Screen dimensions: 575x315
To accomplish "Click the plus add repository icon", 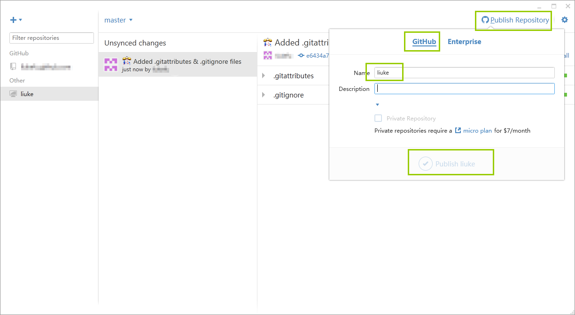I will [x=13, y=20].
